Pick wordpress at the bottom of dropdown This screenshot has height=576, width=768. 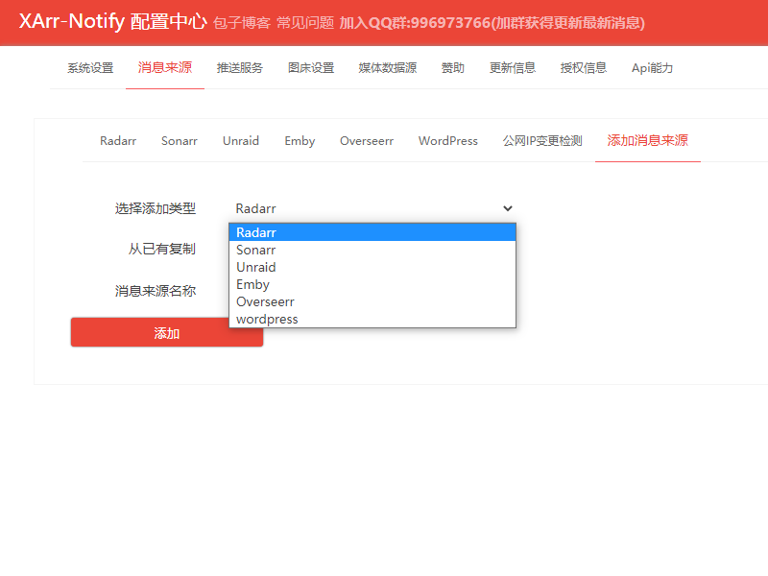pos(267,319)
